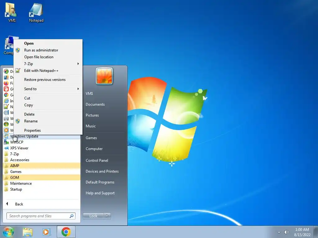Screen dimensions: 318x238
Task: Open Windows Explorer from the taskbar
Action: click(x=28, y=232)
